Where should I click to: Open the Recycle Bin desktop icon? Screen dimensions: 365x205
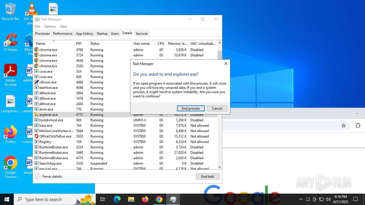pyautogui.click(x=11, y=12)
